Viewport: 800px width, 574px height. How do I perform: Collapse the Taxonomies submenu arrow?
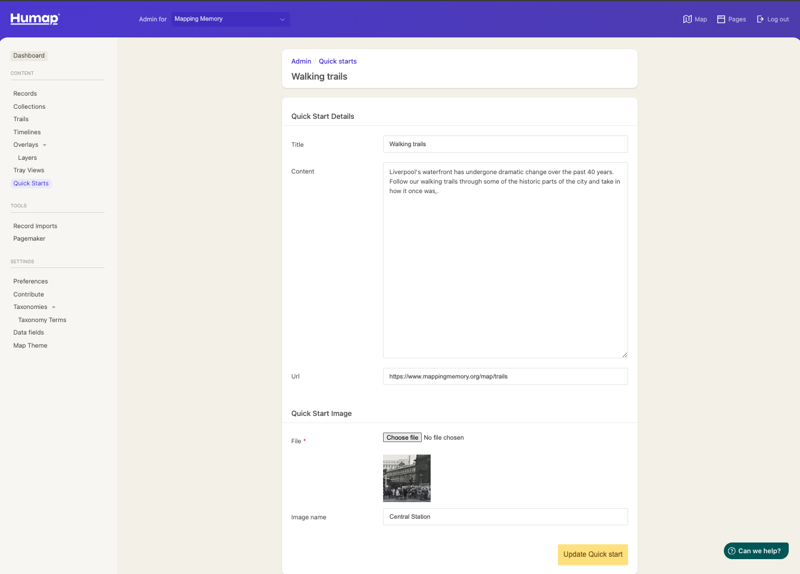(54, 307)
